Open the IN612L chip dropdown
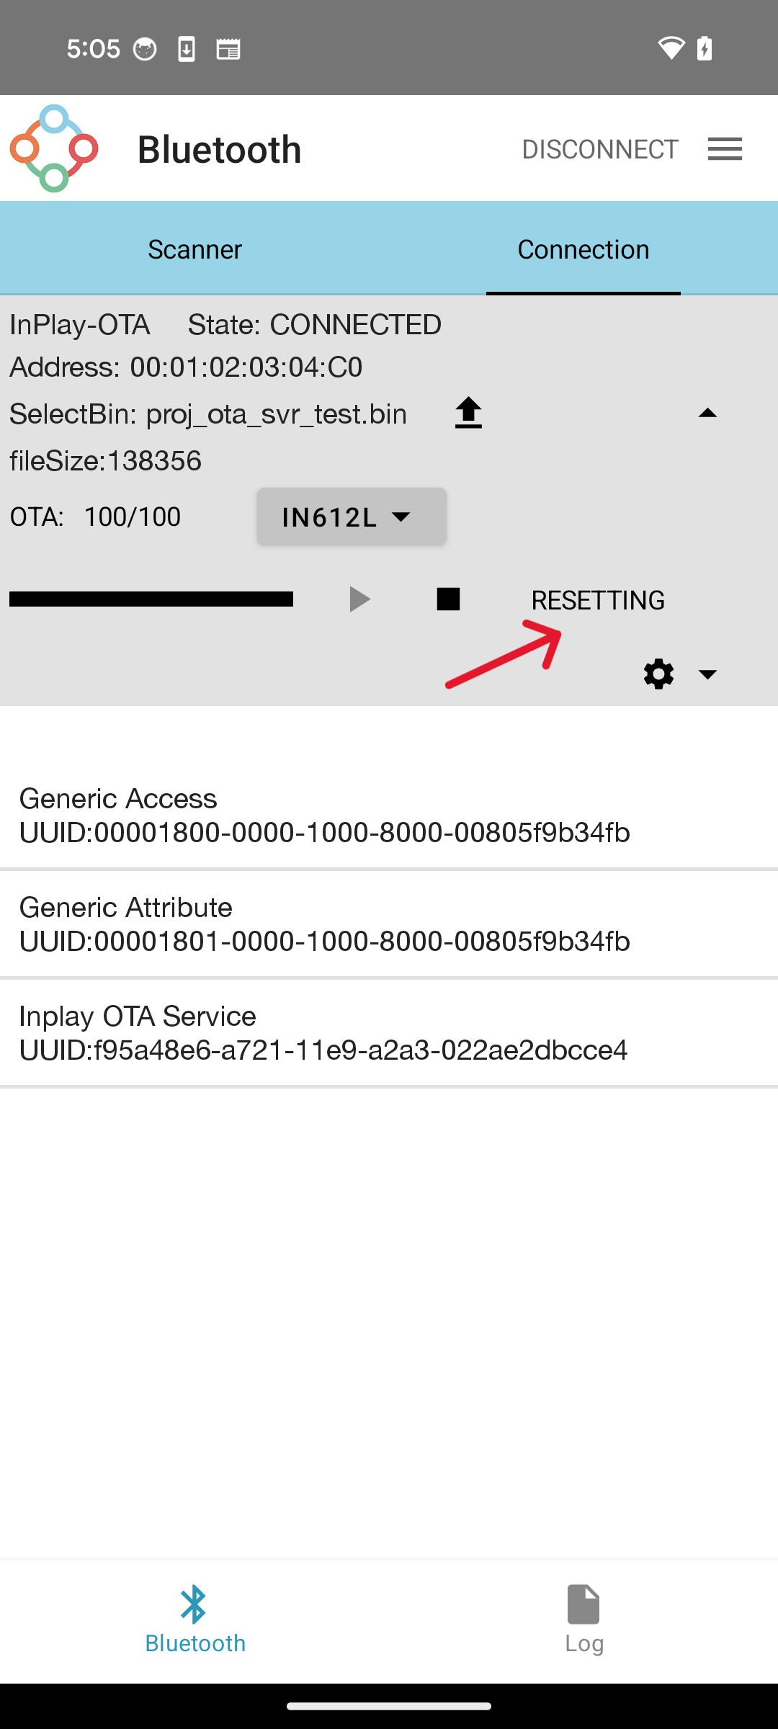The width and height of the screenshot is (778, 1729). pyautogui.click(x=352, y=517)
